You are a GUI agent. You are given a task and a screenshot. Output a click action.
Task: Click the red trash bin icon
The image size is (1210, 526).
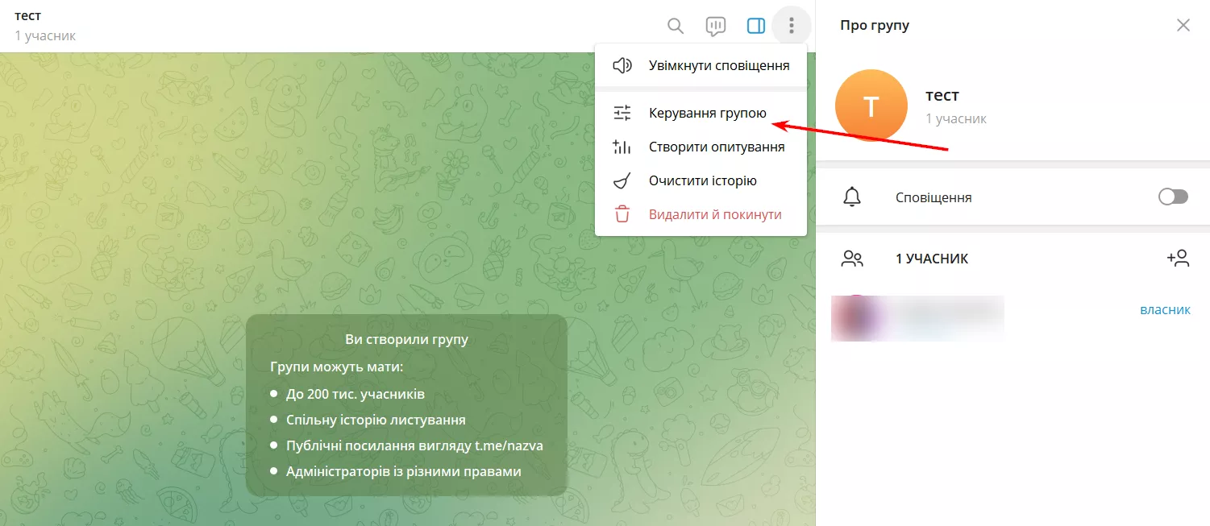tap(622, 215)
